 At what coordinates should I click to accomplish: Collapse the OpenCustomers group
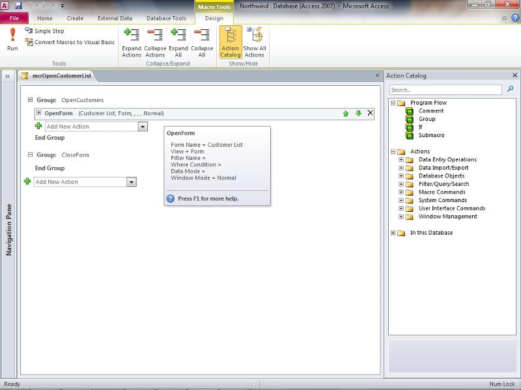coord(30,99)
